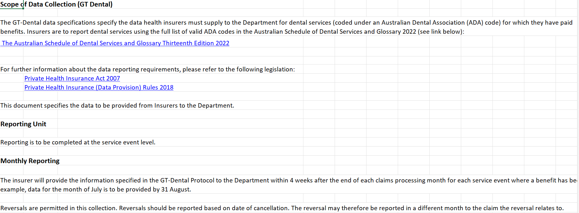Select the 'Scope of Data Collection (GT Dental)' heading

point(56,4)
